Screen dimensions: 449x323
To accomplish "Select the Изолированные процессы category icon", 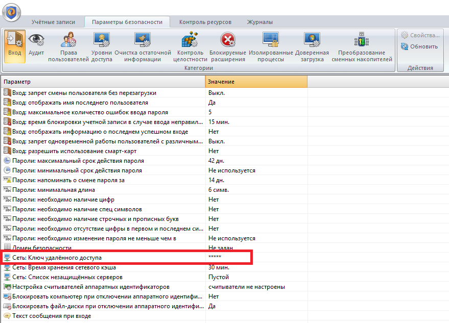I will [271, 46].
